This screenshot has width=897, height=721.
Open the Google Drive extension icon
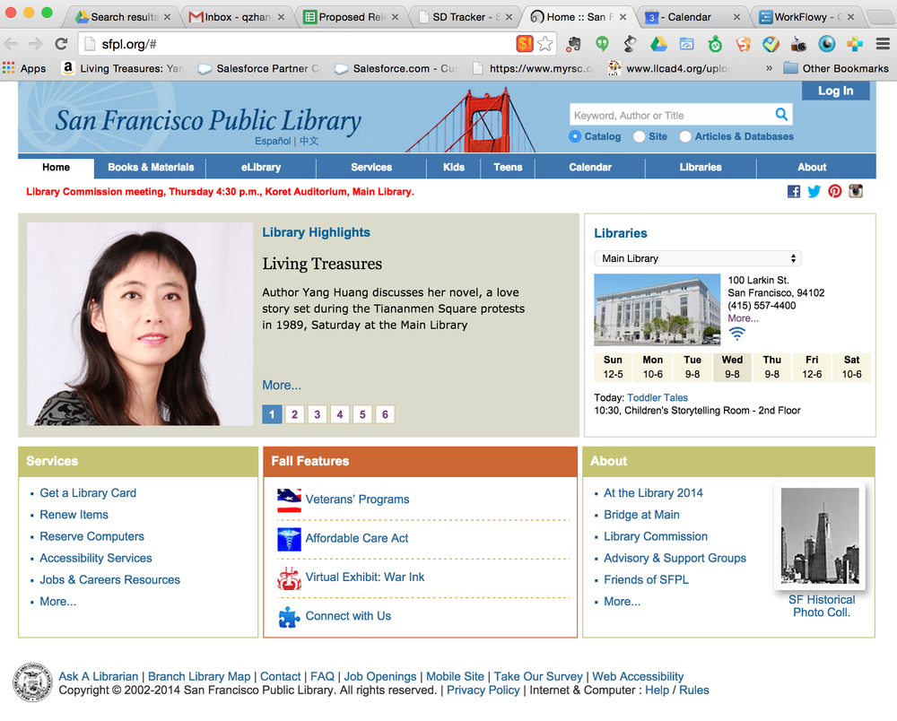[x=658, y=44]
